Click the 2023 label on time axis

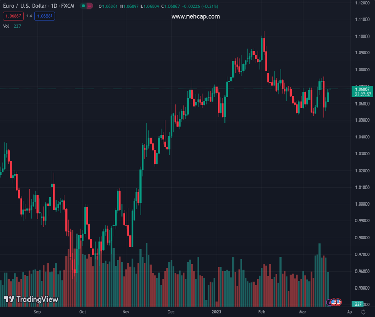(x=217, y=312)
